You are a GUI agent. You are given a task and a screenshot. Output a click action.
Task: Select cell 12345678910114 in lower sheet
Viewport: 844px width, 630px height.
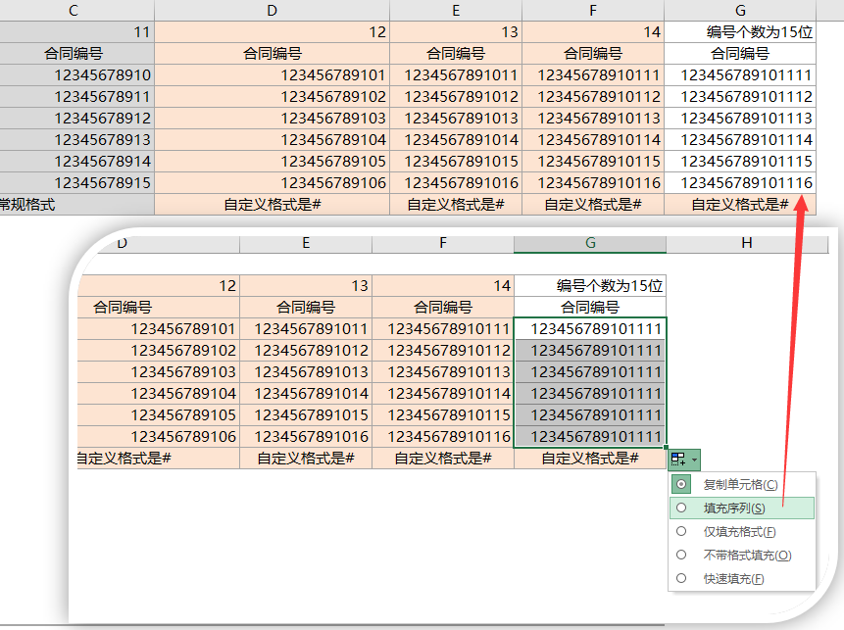pyautogui.click(x=443, y=393)
